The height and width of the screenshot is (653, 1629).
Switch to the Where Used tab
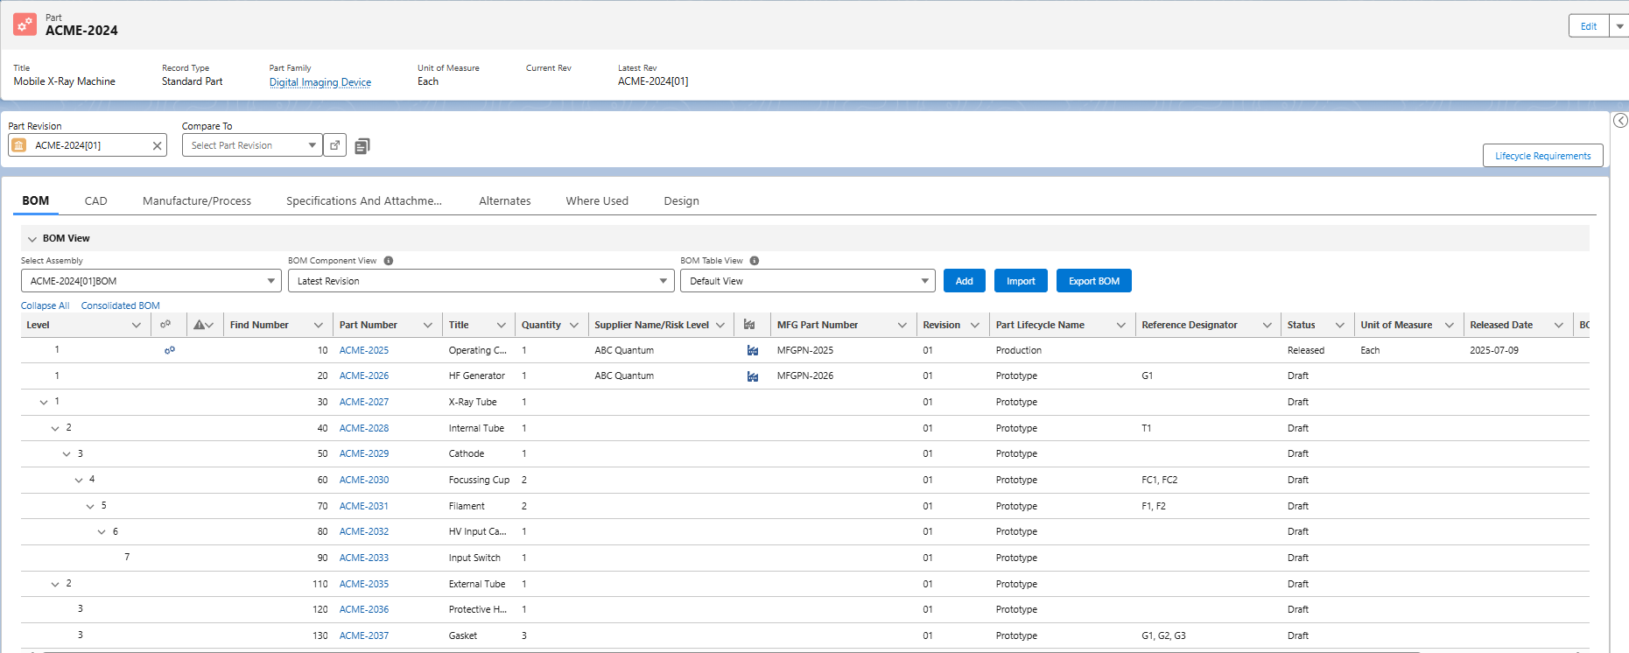596,201
